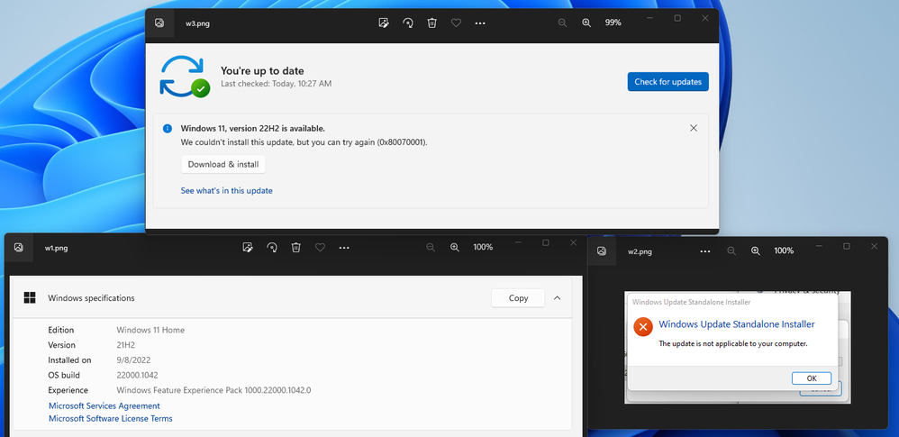Click 'Last checked: Today, 10:27 AM' text
Image resolution: width=899 pixels, height=437 pixels.
point(276,84)
